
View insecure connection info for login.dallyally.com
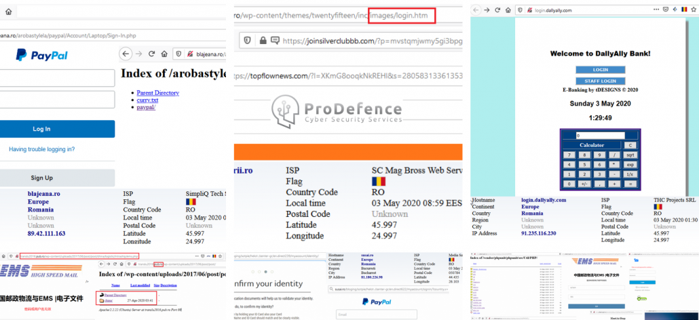[x=529, y=9]
